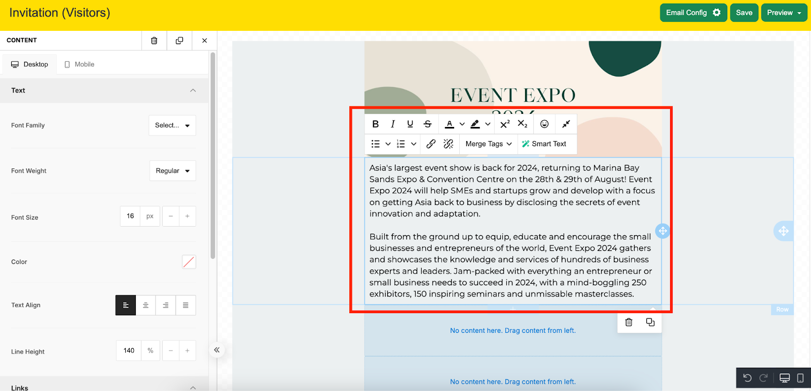Switch to the Mobile tab

[80, 64]
